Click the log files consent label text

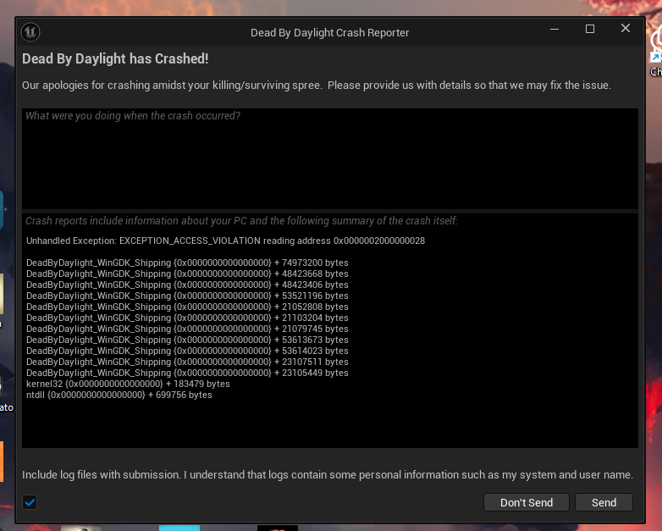click(x=328, y=475)
